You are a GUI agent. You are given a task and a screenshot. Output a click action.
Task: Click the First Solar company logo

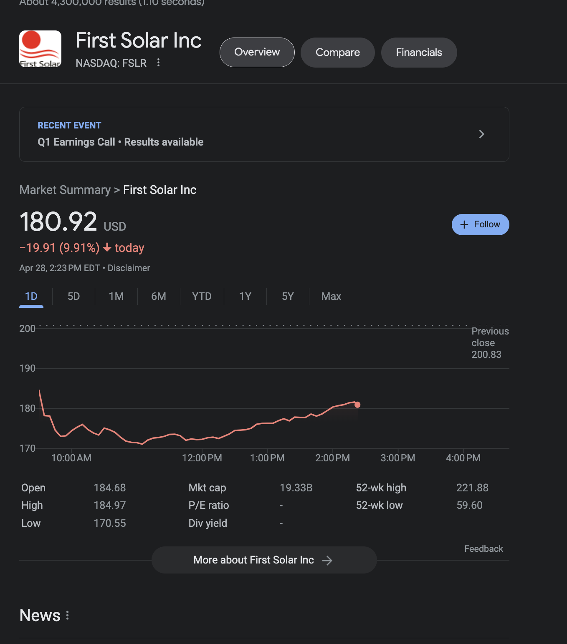tap(40, 48)
